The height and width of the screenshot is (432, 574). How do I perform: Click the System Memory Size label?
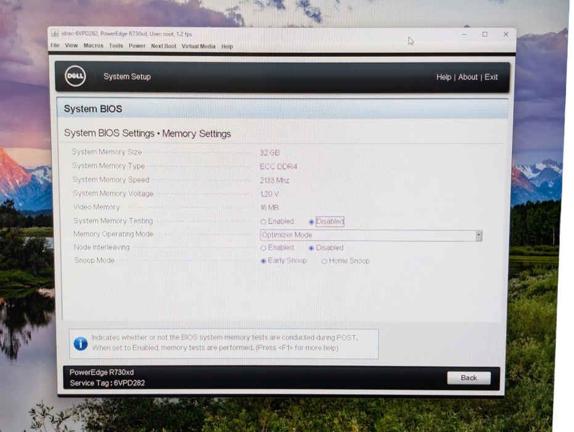tap(107, 152)
